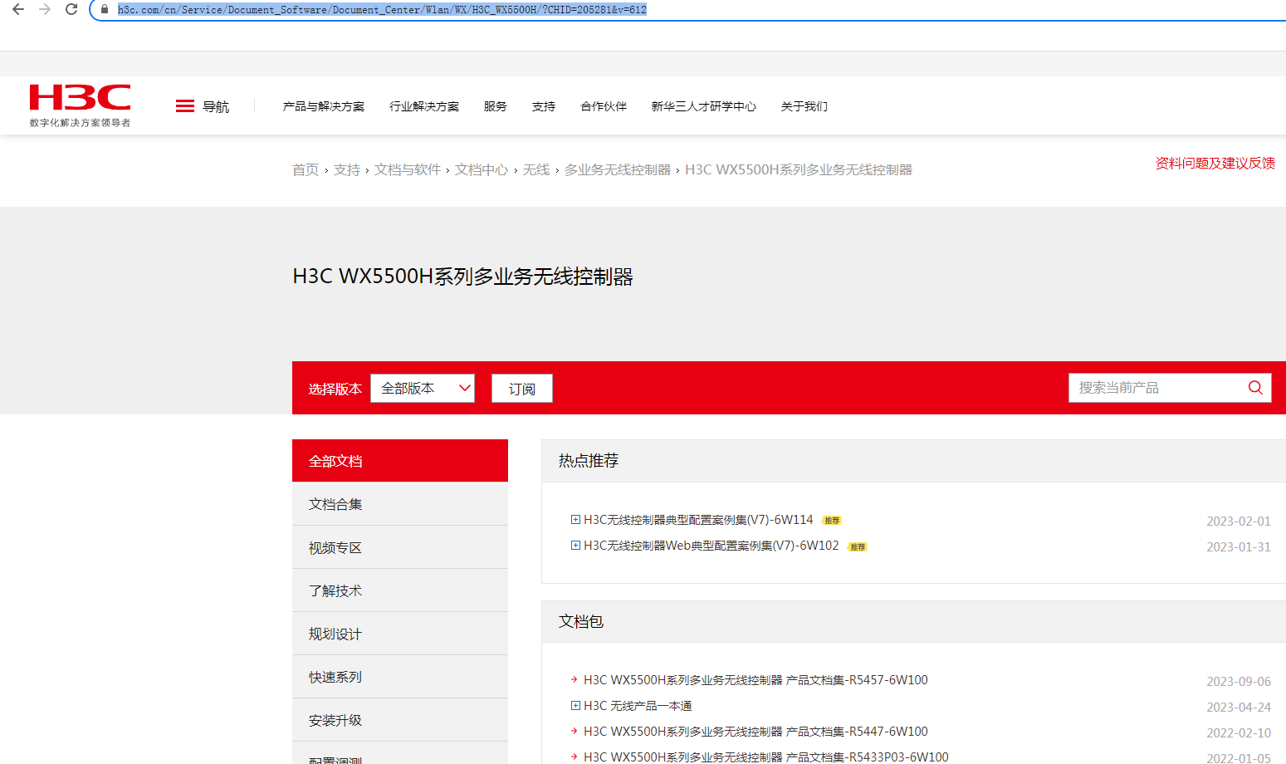This screenshot has height=764, width=1286.
Task: Click 推荐 badge next to Web典型配置案例集
Action: (x=858, y=547)
